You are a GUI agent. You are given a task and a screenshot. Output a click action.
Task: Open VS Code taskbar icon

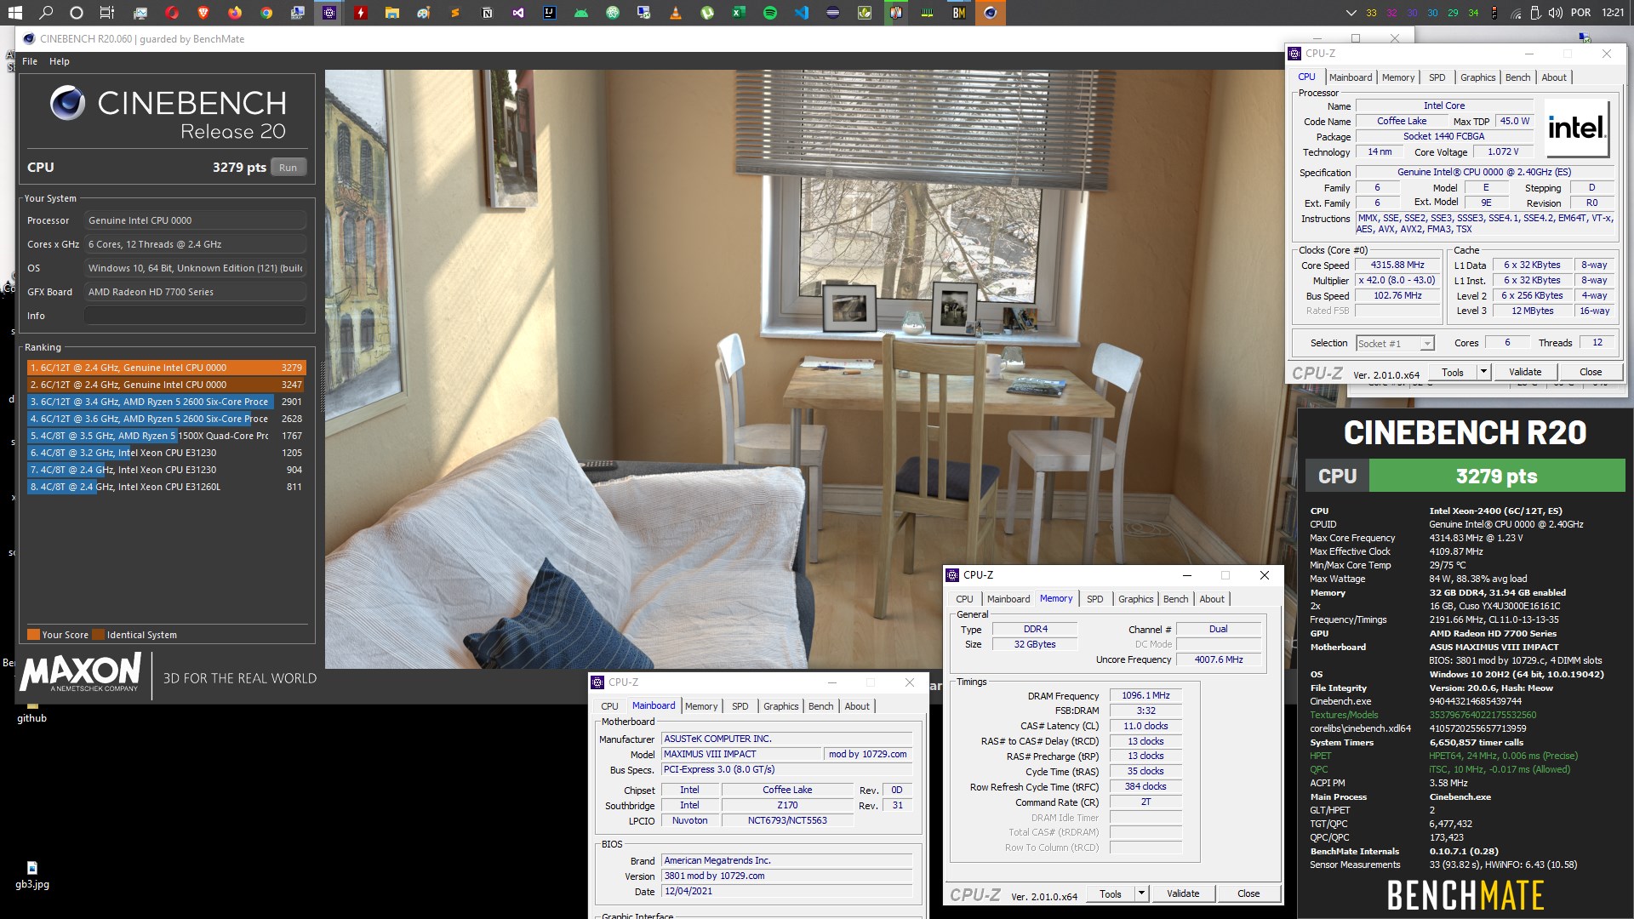tap(802, 13)
